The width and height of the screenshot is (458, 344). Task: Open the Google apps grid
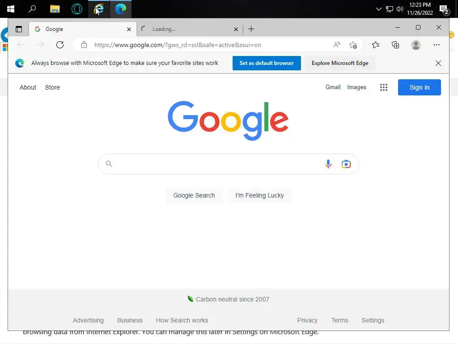(383, 87)
